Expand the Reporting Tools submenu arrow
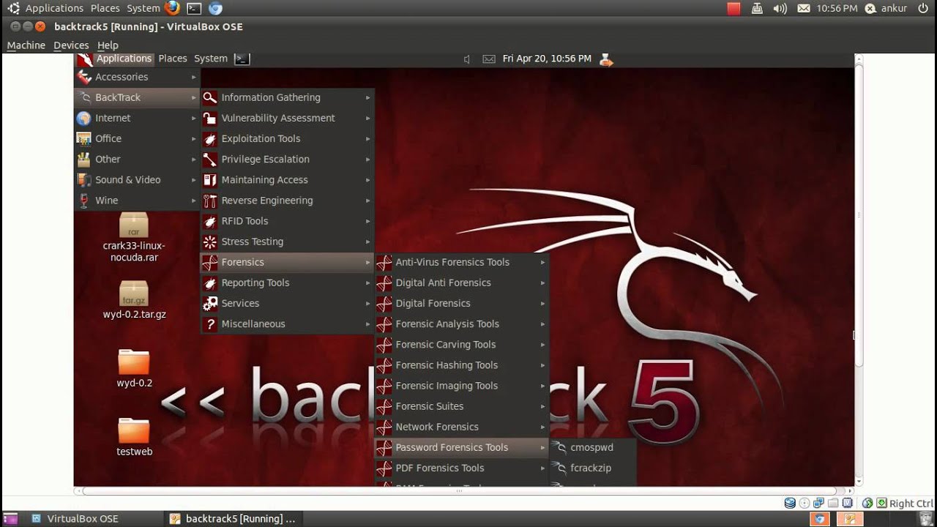 click(x=368, y=283)
